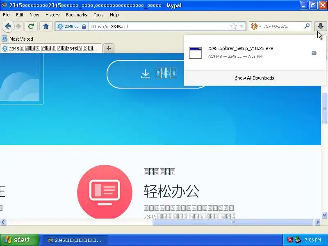Click the red security shield tray icon
Image resolution: width=328 pixels, height=246 pixels.
[290, 240]
